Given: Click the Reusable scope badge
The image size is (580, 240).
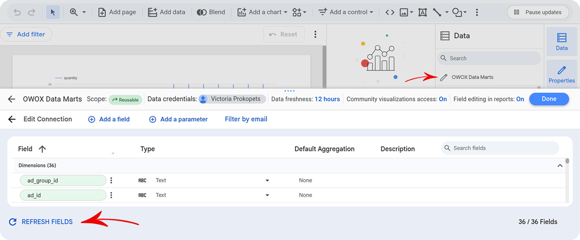Looking at the screenshot, I should (125, 100).
